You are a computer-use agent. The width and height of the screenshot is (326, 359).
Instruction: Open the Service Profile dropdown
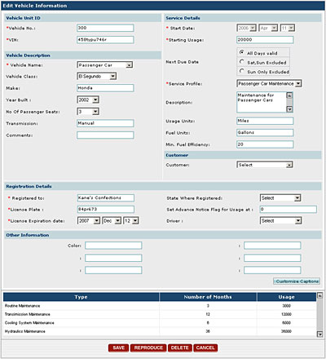(x=269, y=84)
